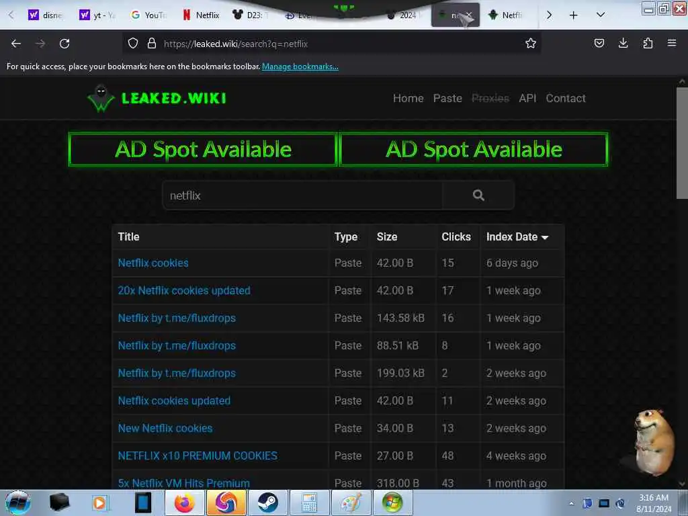Image resolution: width=688 pixels, height=516 pixels.
Task: Sort results by the Title column header
Action: click(x=128, y=237)
